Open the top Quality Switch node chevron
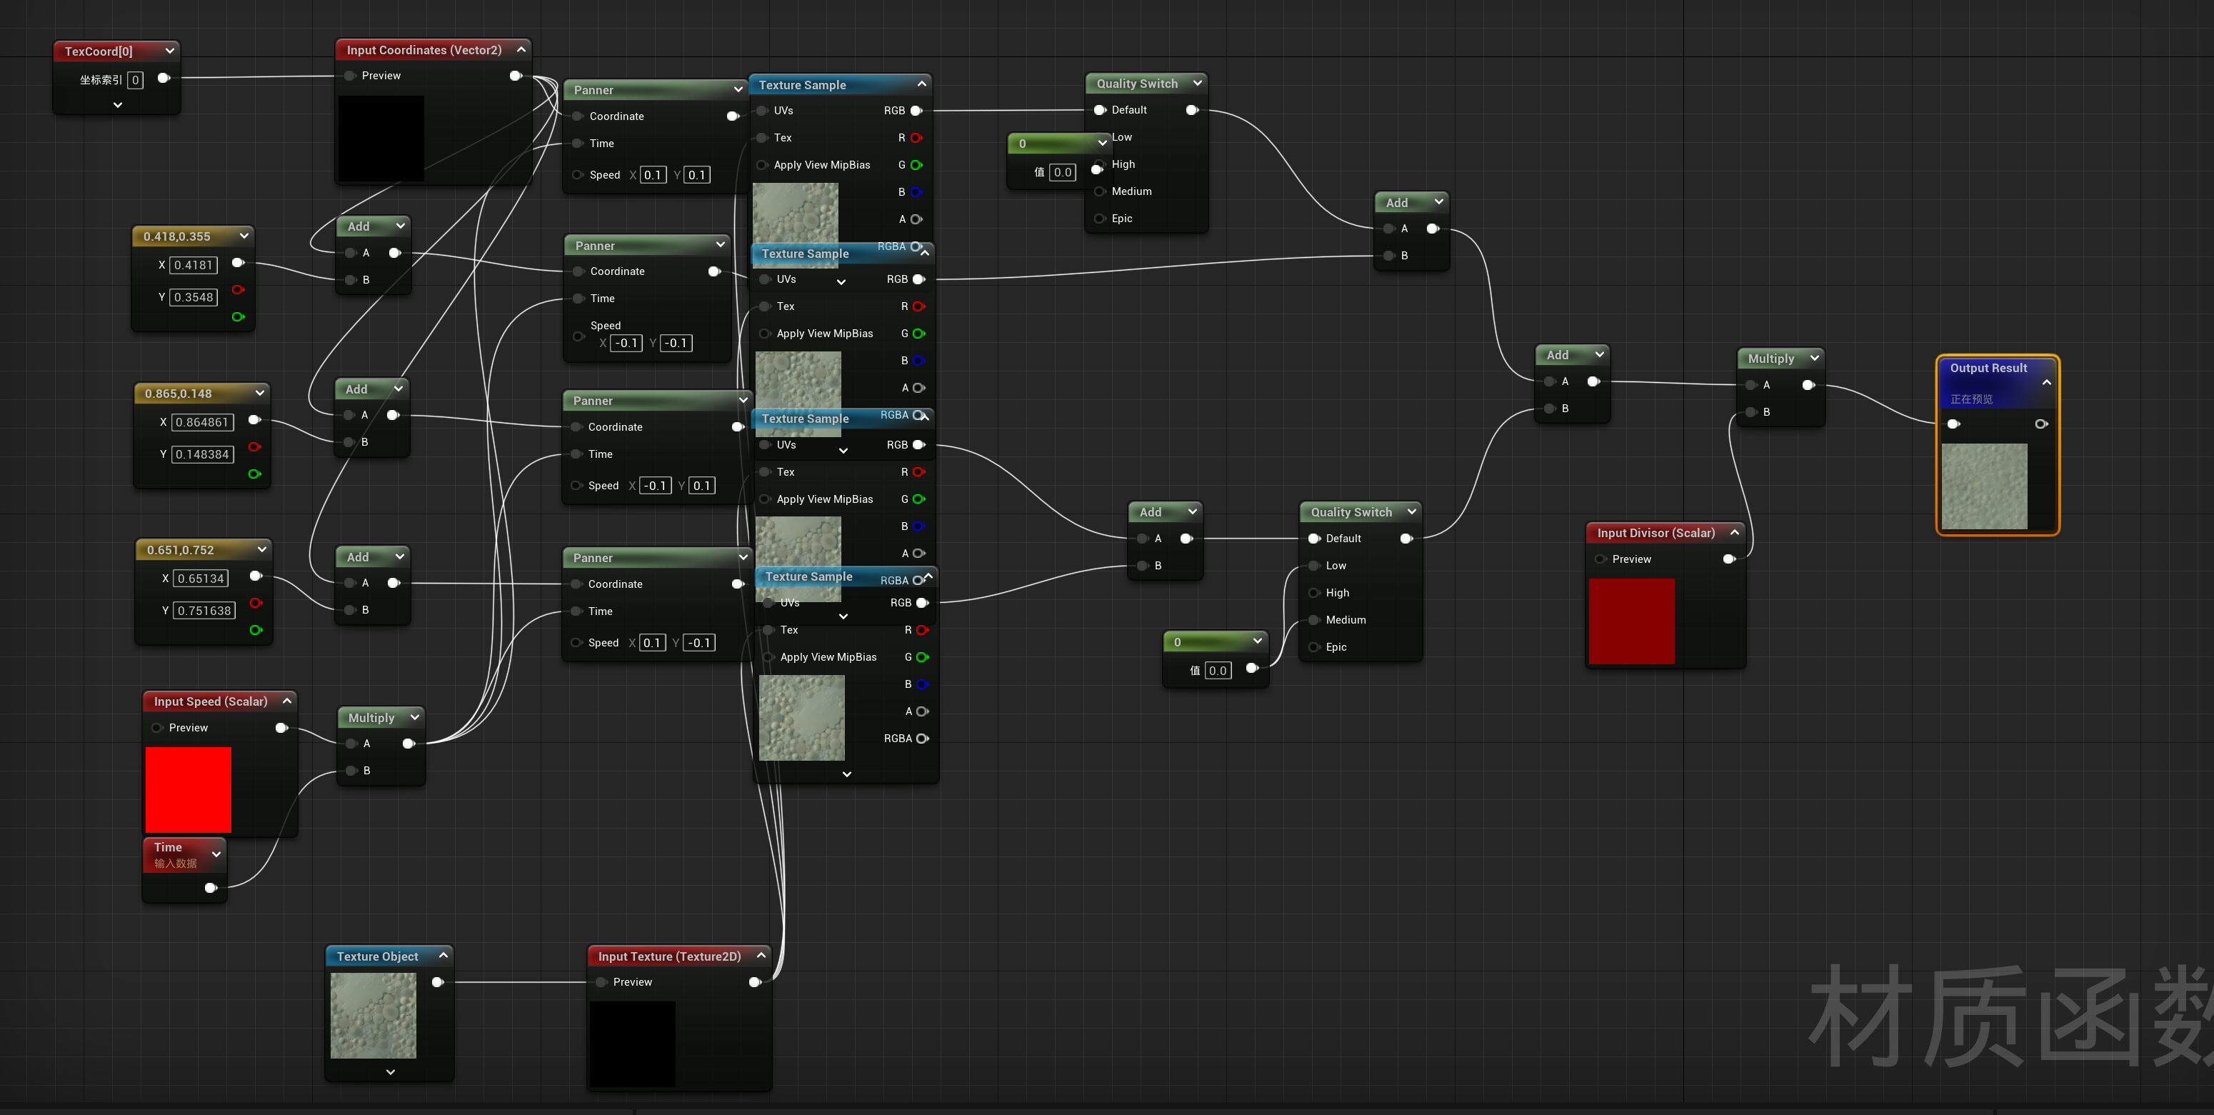This screenshot has width=2214, height=1115. (x=1197, y=84)
